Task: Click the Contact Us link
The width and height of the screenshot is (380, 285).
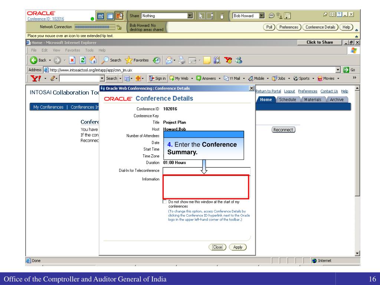Action: tap(329, 91)
